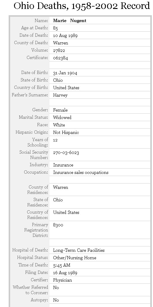Click Occupation value Insurance sales occupations
Screen dimensions: 153x307
pos(81,172)
